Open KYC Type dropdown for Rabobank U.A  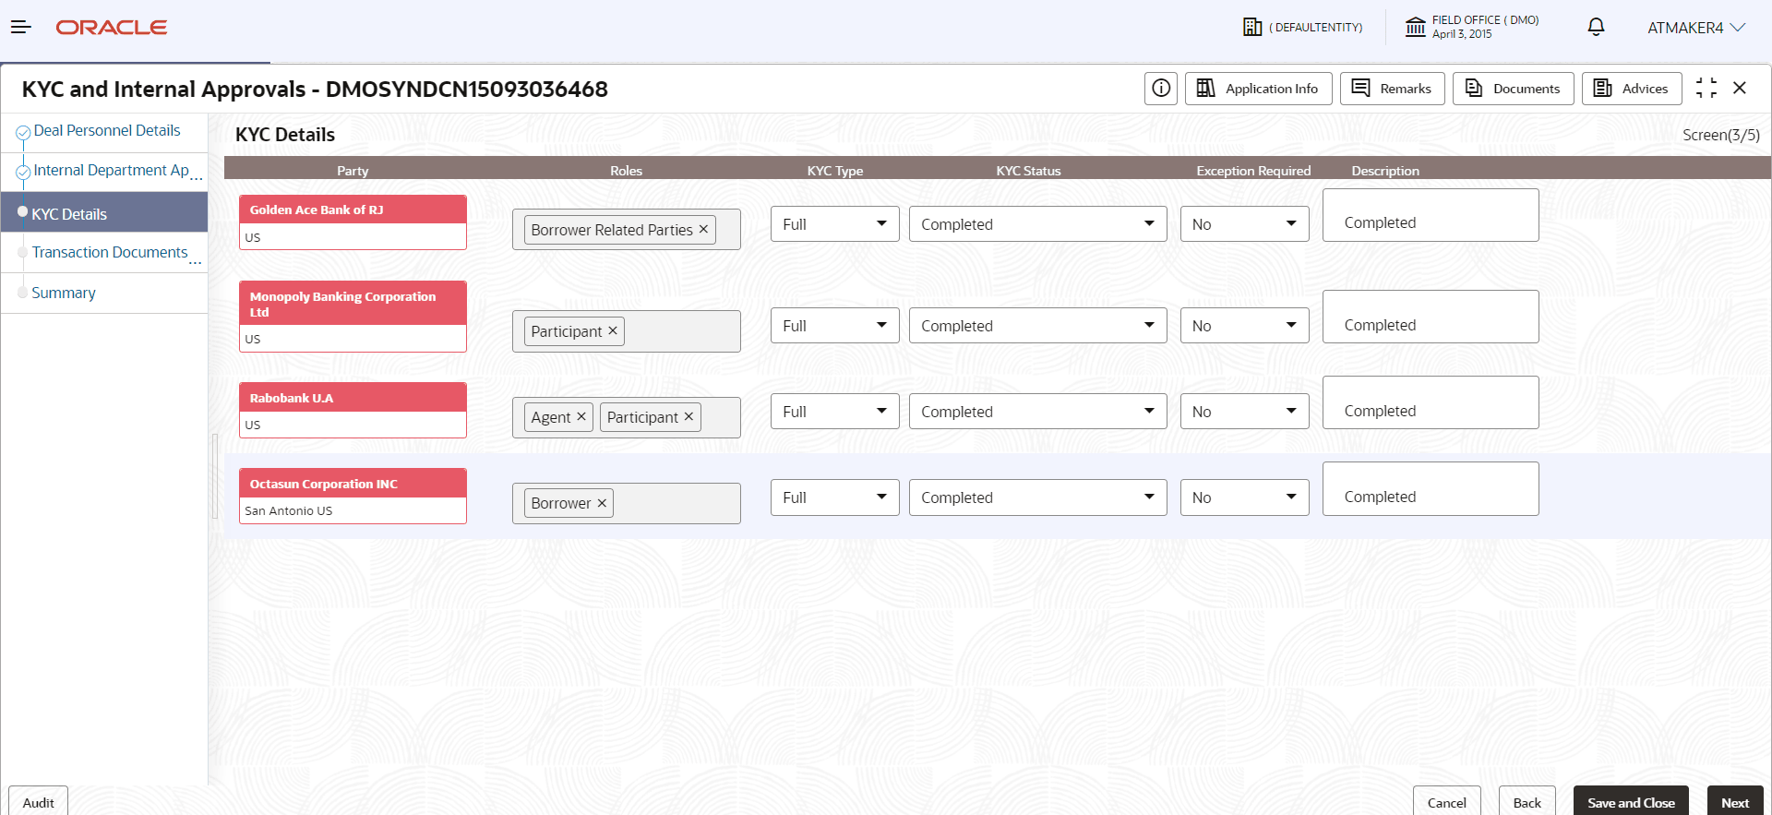(835, 412)
